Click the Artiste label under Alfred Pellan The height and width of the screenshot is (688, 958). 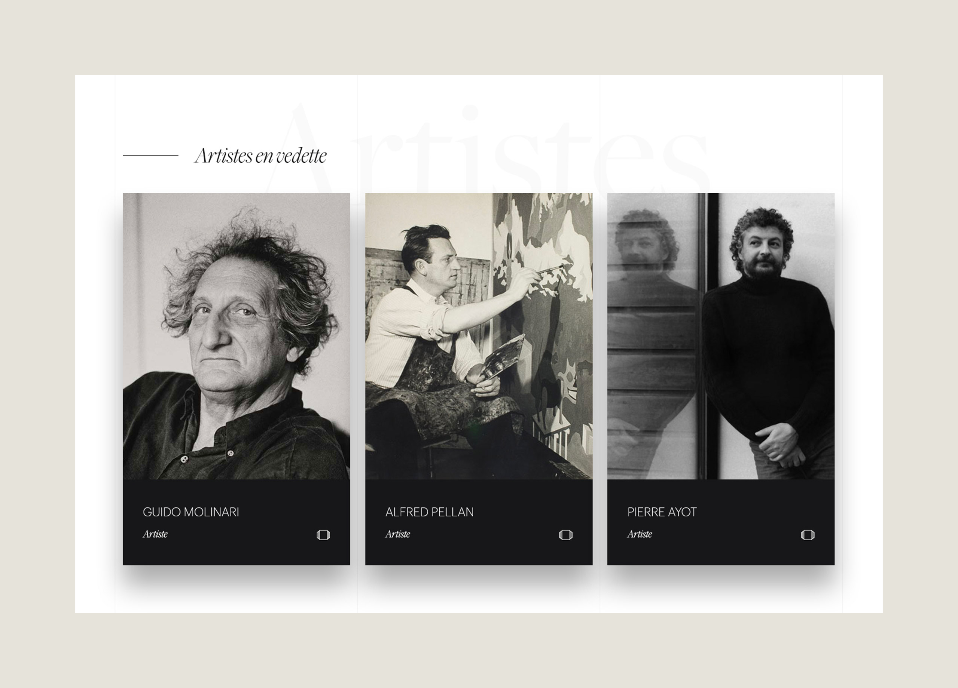397,534
